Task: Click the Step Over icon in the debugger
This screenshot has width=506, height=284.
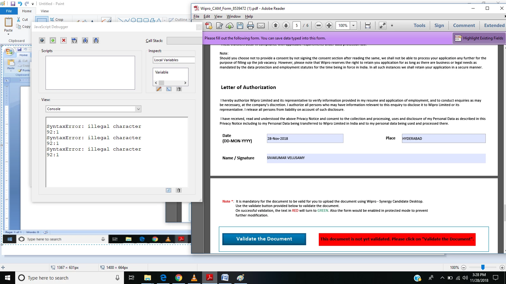Action: pos(74,40)
